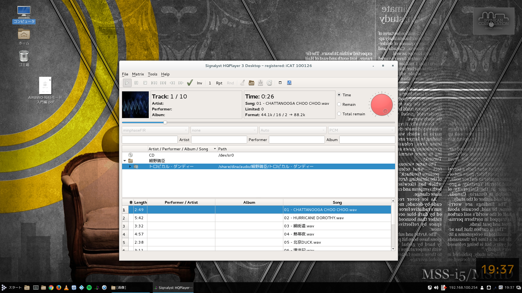This screenshot has height=293, width=522.
Task: Click the broom clear playlist icon
Action: (x=243, y=83)
